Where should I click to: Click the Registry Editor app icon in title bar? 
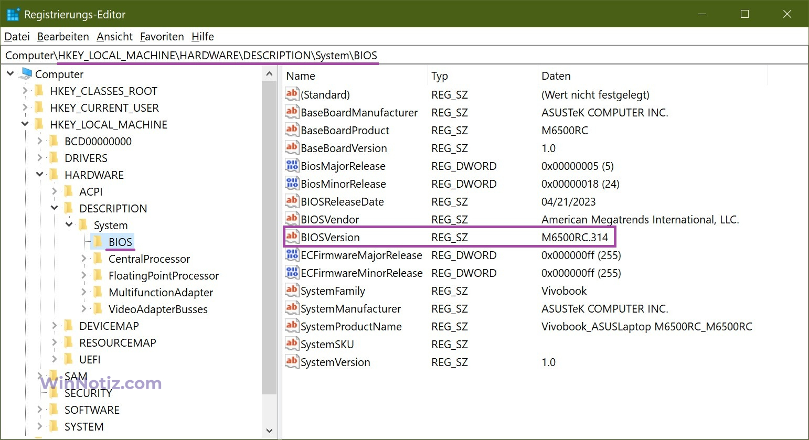[13, 14]
